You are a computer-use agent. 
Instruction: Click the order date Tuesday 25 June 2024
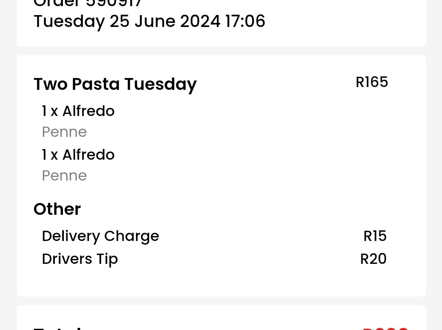tap(127, 21)
